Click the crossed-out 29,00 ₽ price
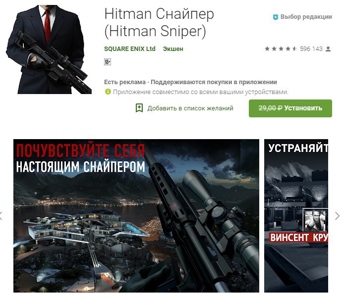The width and height of the screenshot is (345, 298). coord(271,108)
